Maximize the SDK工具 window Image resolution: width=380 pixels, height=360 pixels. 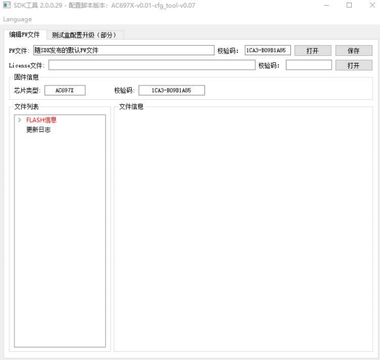349,5
